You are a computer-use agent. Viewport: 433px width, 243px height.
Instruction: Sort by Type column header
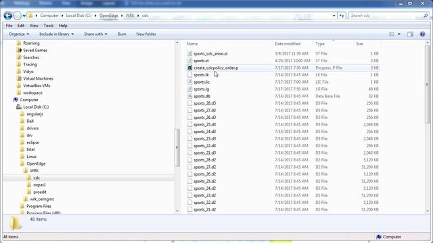tap(320, 44)
